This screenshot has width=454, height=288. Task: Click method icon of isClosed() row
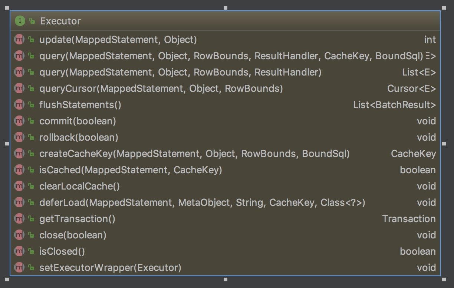point(19,251)
